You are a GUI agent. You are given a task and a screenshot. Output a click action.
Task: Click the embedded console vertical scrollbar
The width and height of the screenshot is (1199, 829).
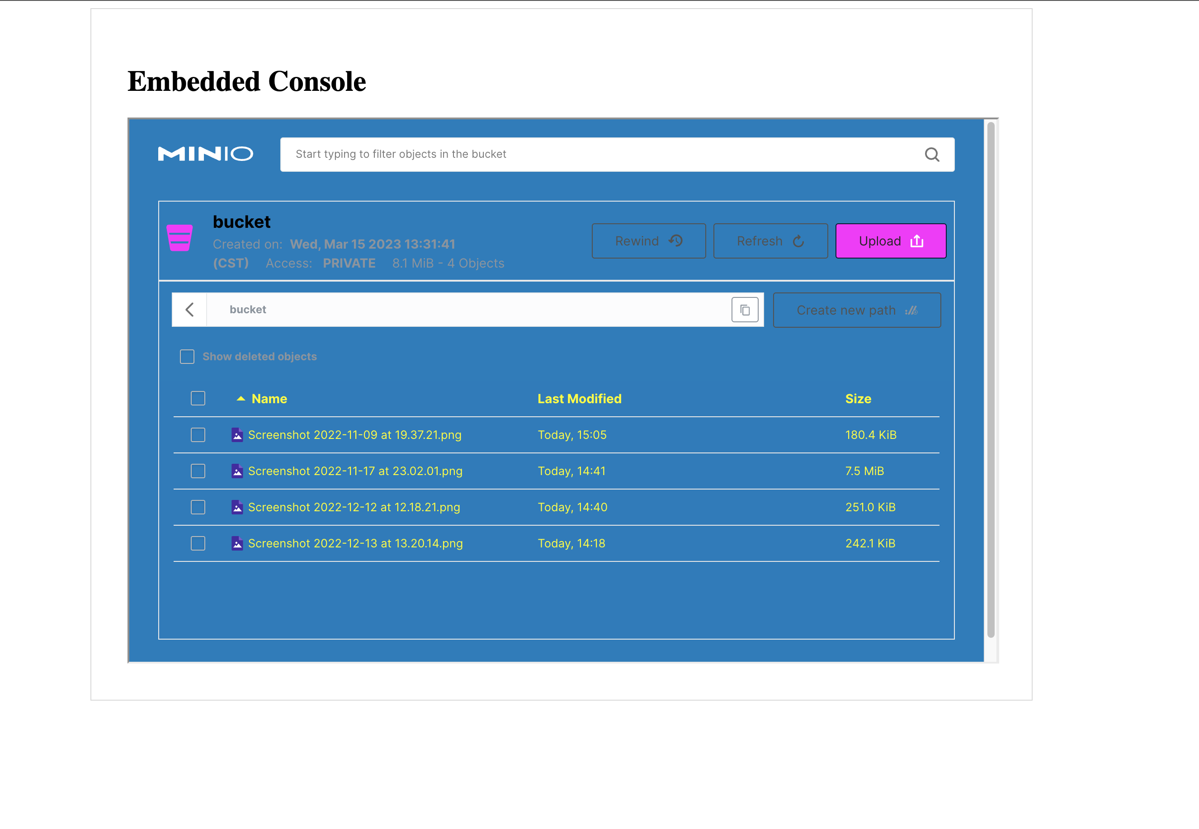point(991,380)
